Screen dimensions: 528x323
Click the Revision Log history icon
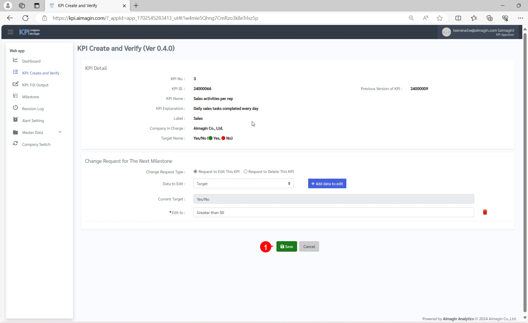16,108
